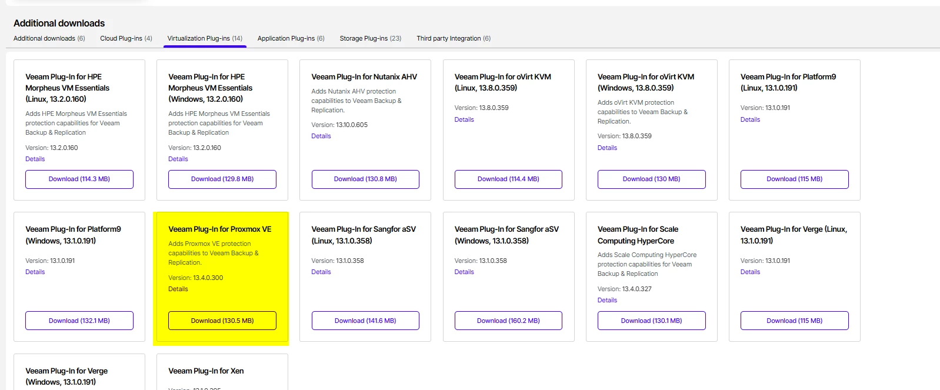Download Nutanix AHV plug-in (130.8 MB)
Screen dimensions: 940x390
click(x=365, y=179)
